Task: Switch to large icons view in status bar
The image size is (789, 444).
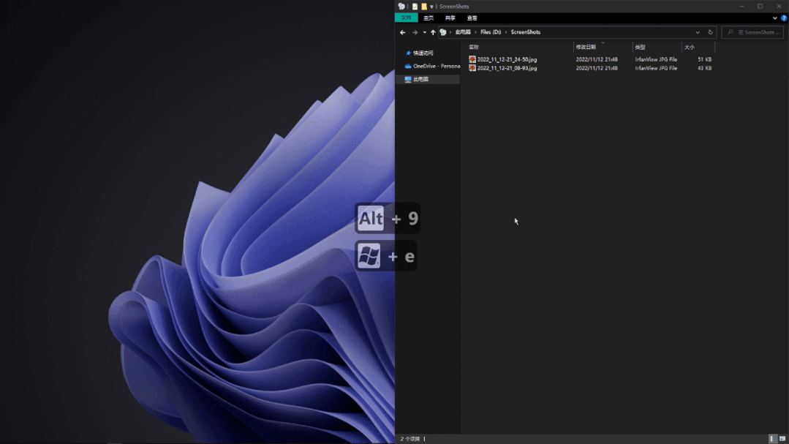Action: pos(782,439)
